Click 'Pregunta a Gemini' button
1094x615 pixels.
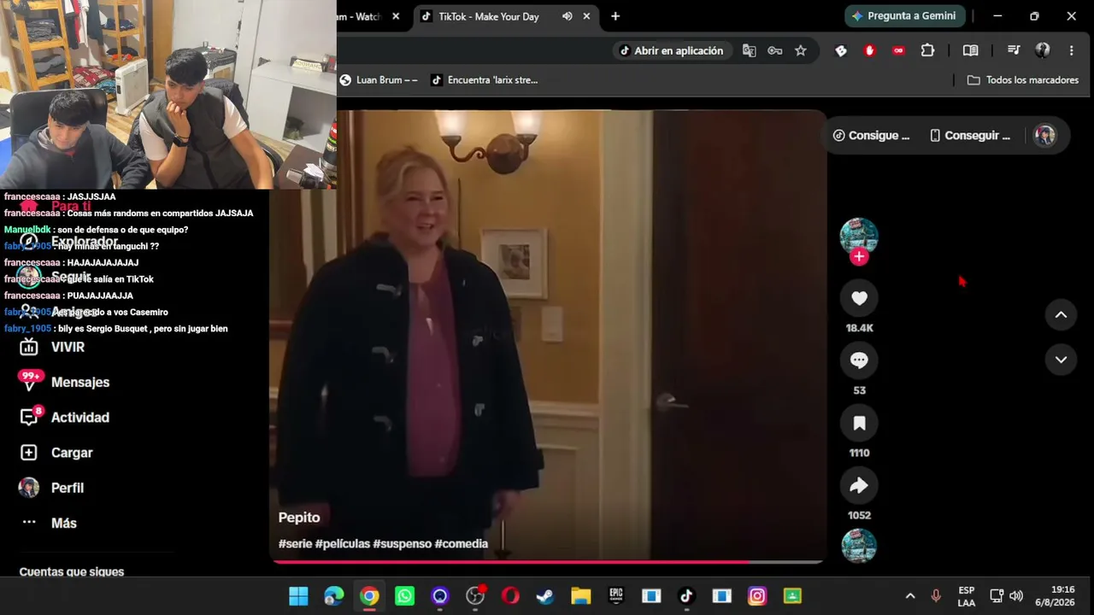click(905, 16)
